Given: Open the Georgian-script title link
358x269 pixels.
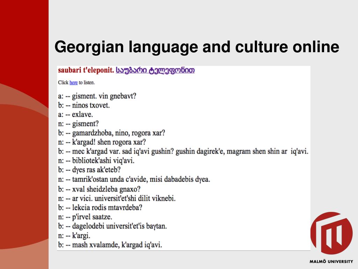Looking at the screenshot, I should click(155, 70).
